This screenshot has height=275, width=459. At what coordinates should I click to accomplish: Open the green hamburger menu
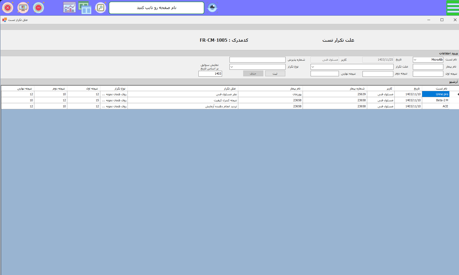[x=452, y=8]
